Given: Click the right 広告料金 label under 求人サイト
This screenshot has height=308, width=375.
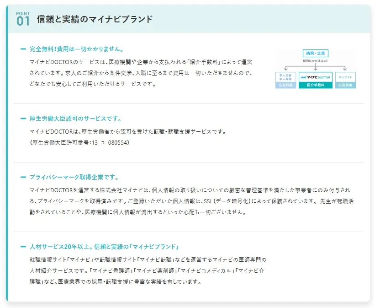Looking at the screenshot, I should (x=345, y=85).
